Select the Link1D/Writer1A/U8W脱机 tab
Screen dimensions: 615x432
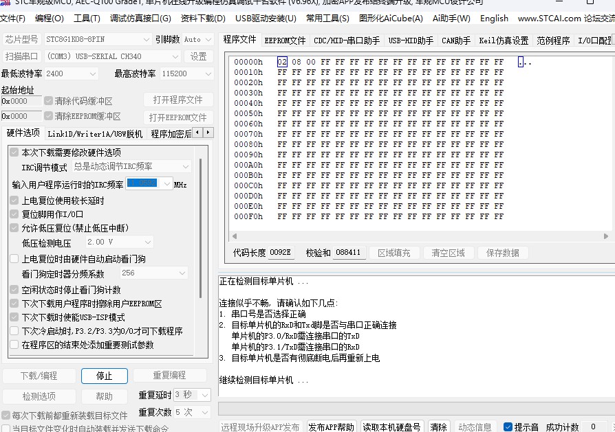point(95,134)
